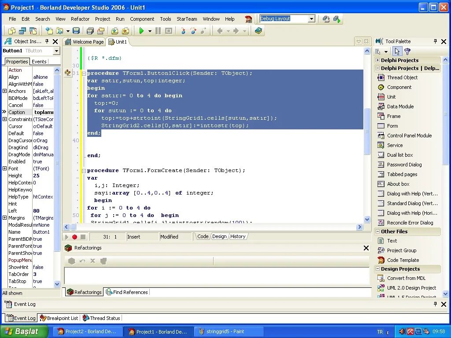
Task: Expand the Margins property node
Action: 4,217
